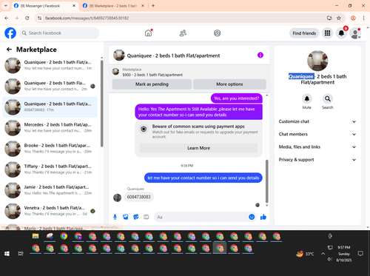The height and width of the screenshot is (276, 370).
Task: Open the Facebook apps menu grid icon
Action: point(327,33)
